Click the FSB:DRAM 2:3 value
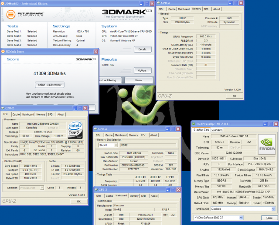This screenshot has width=279, height=225. (x=206, y=40)
